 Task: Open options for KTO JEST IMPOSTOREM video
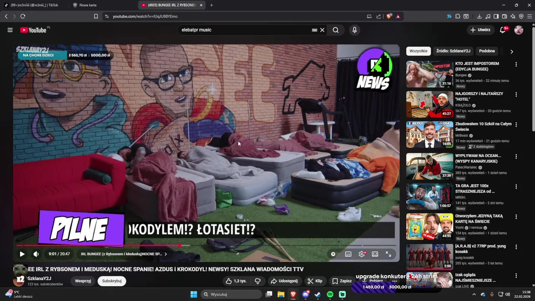516,64
